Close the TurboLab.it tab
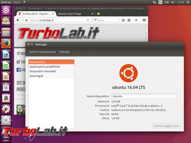This screenshot has height=143, width=191. (53, 14)
